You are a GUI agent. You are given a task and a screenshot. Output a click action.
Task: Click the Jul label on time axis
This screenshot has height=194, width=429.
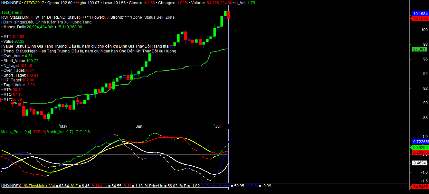pyautogui.click(x=218, y=127)
